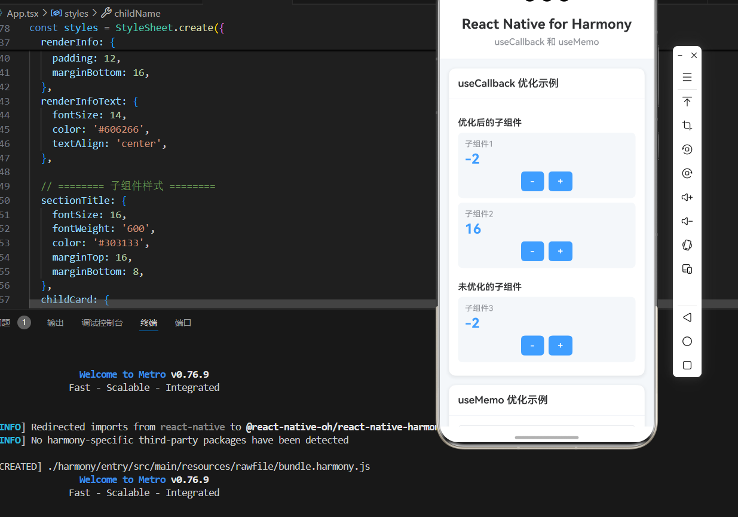
Task: Decrement 子组件1 with its minus button
Action: 532,181
